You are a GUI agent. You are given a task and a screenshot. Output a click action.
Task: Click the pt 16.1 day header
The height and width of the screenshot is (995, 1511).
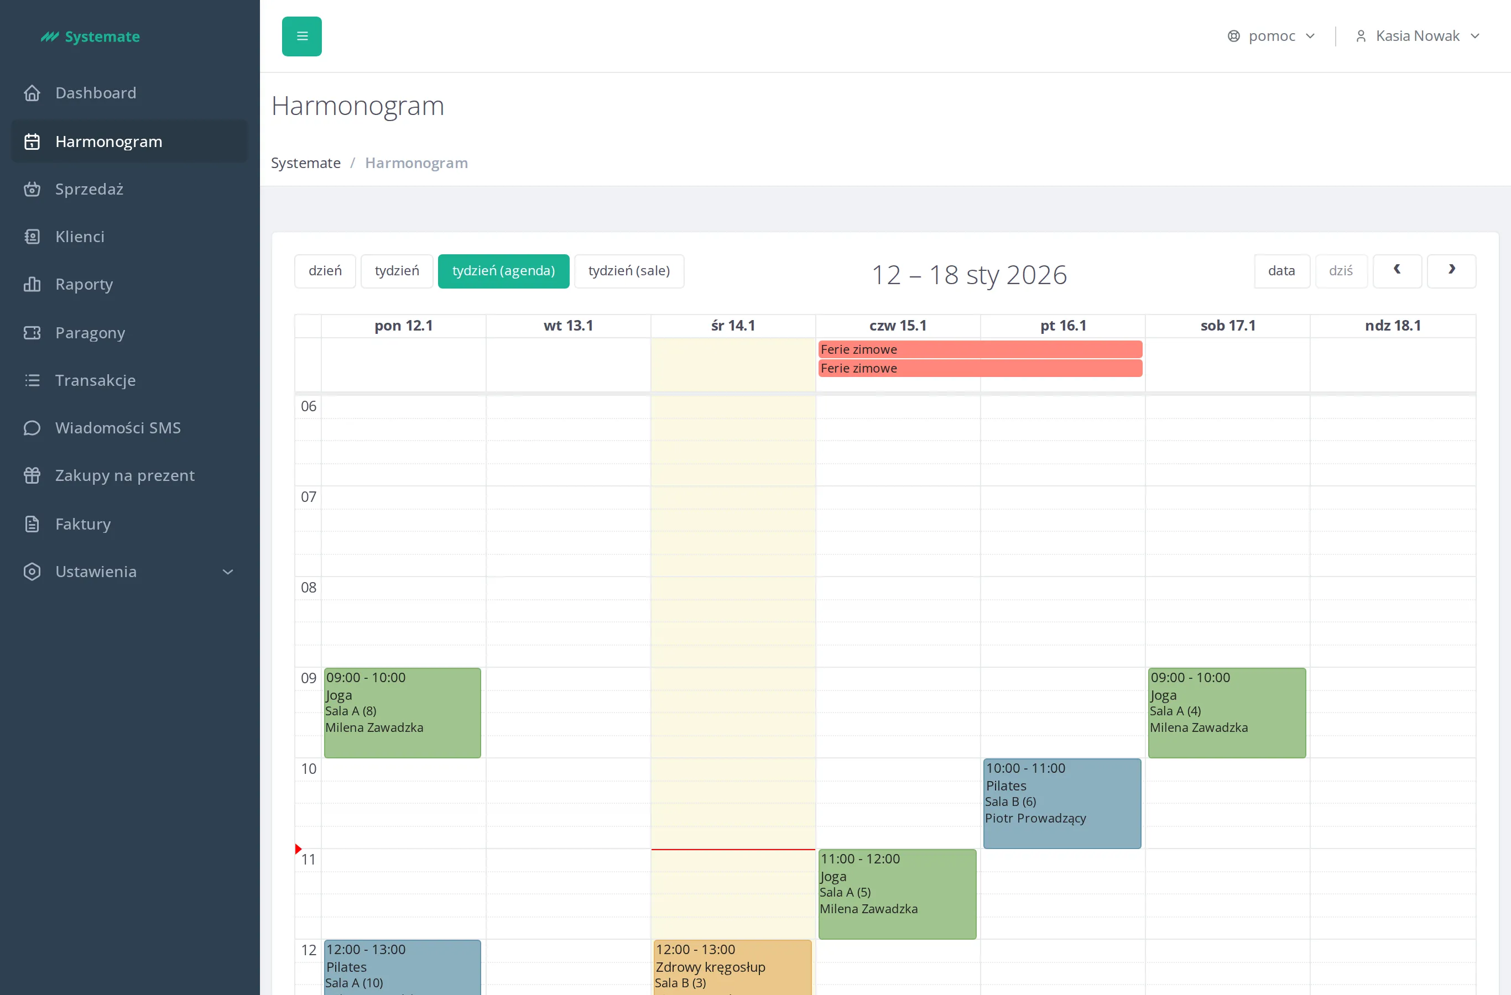pyautogui.click(x=1064, y=326)
